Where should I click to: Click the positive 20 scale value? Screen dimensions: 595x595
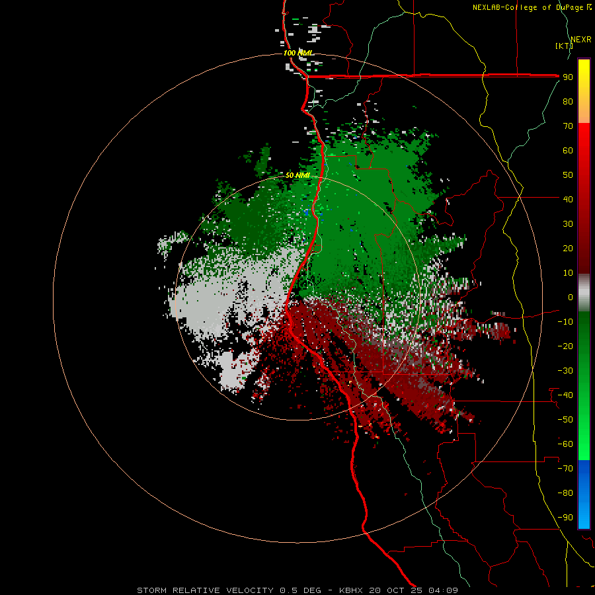point(568,249)
